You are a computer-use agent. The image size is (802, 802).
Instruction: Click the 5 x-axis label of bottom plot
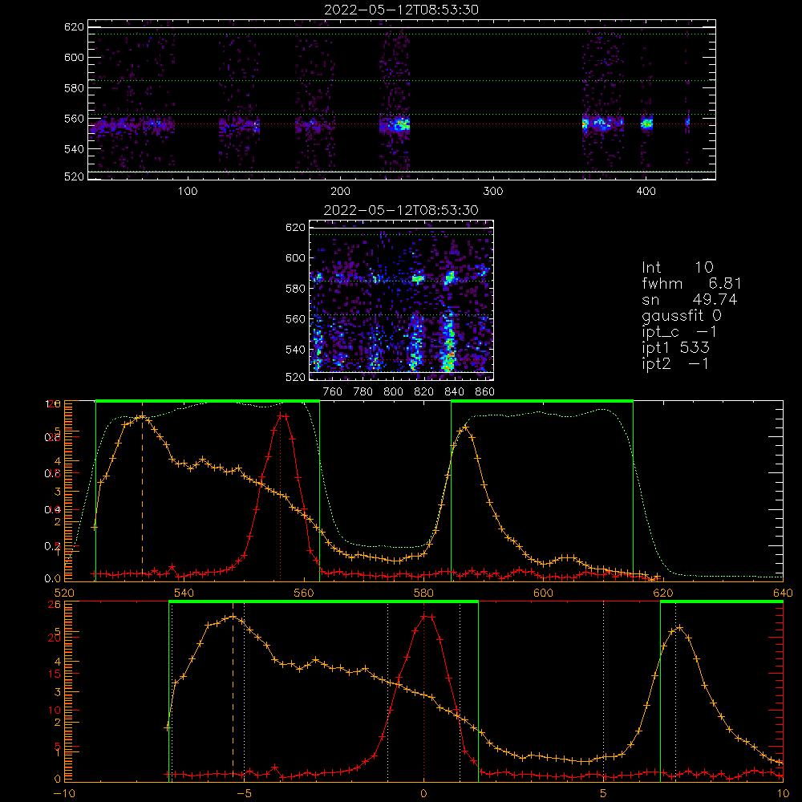coord(603,793)
